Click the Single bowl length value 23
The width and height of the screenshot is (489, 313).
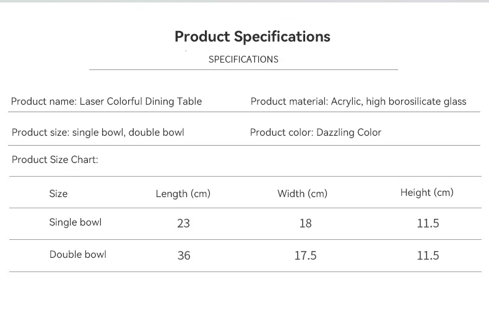coord(183,223)
